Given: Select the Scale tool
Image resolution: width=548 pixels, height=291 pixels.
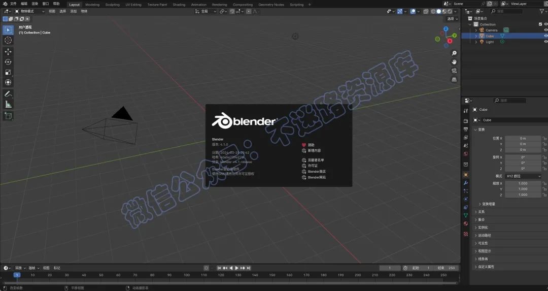Looking at the screenshot, I should tap(8, 72).
